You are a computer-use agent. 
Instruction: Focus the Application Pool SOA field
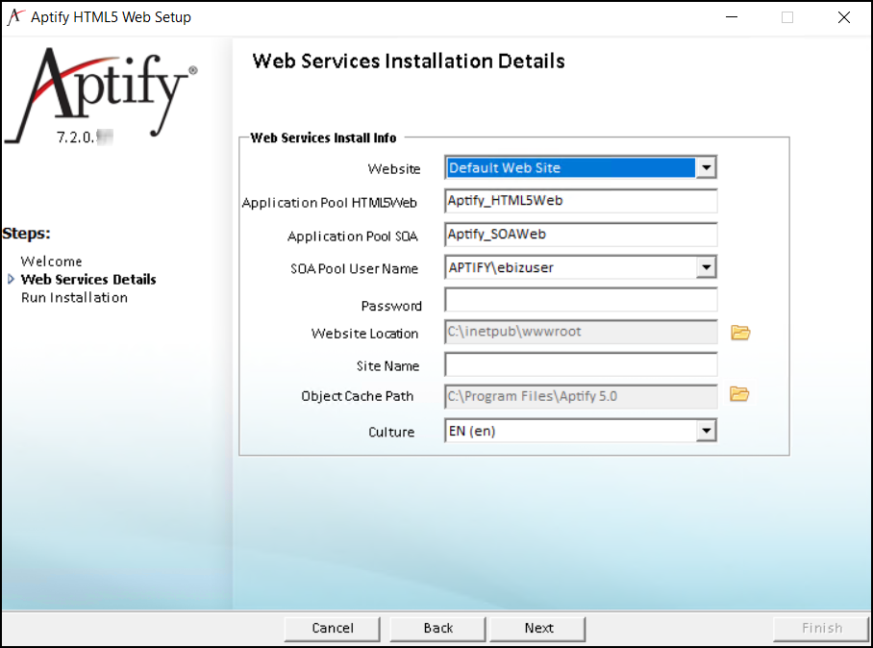click(x=581, y=235)
